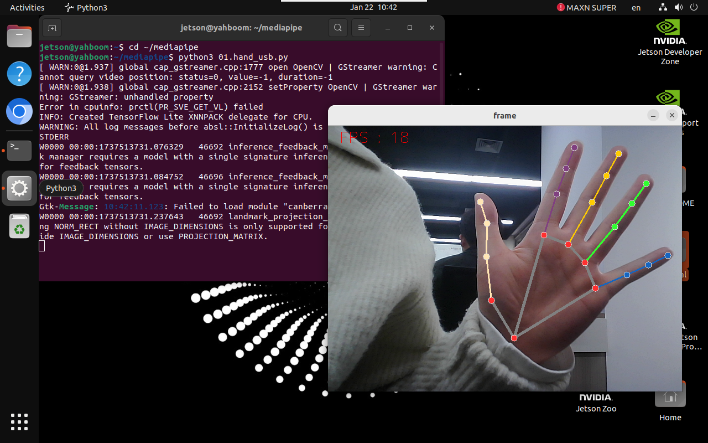Open the Help icon in the dock
The width and height of the screenshot is (708, 443).
pyautogui.click(x=19, y=74)
